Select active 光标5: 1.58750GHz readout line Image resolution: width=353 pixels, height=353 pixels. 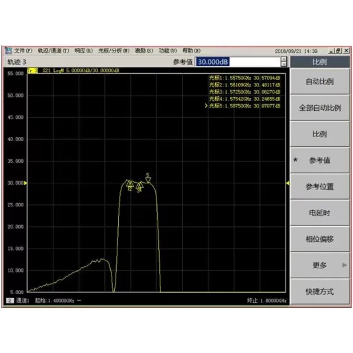(x=243, y=106)
